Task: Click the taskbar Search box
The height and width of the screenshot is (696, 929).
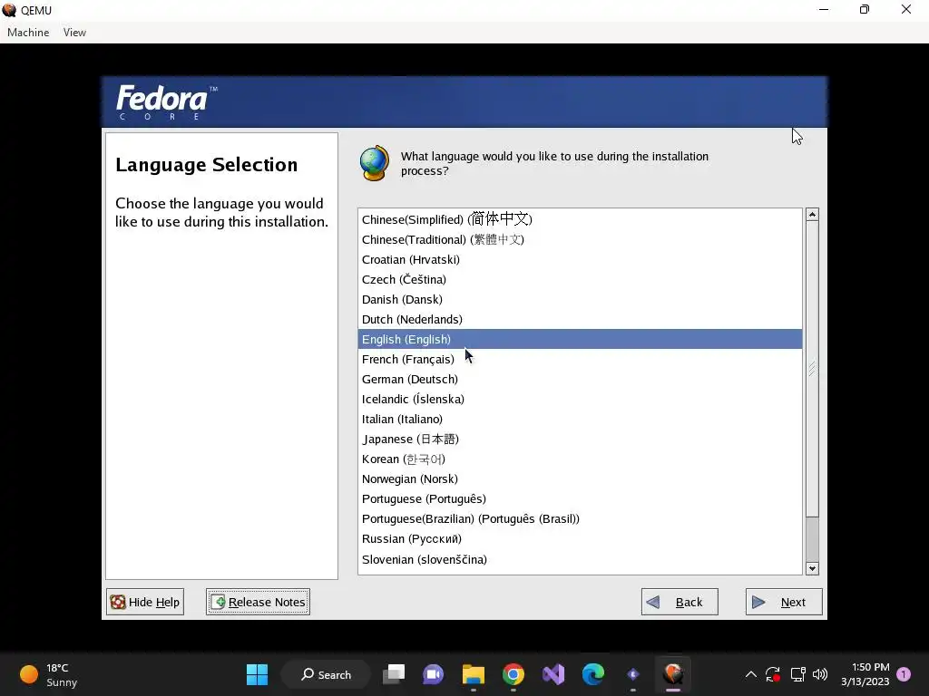Action: [x=326, y=674]
